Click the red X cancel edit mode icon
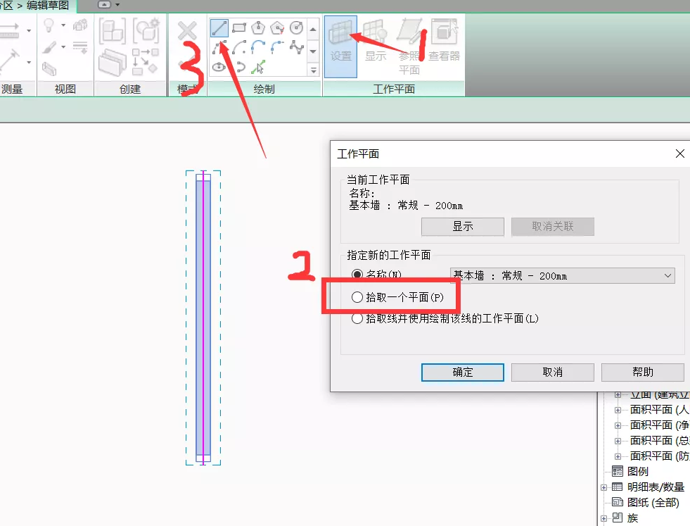Screen dimensions: 690x526 187,31
